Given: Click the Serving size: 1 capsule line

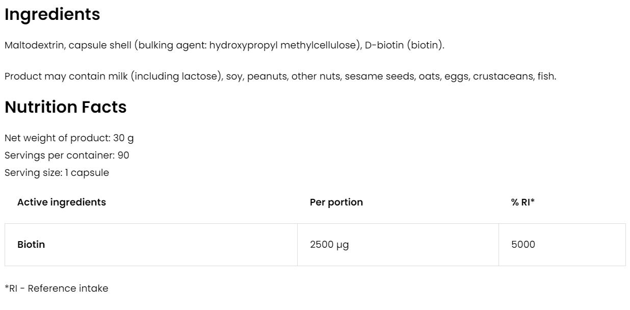Looking at the screenshot, I should pyautogui.click(x=57, y=172).
